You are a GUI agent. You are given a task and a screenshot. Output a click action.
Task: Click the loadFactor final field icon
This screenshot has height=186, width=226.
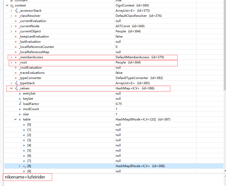point(20,104)
